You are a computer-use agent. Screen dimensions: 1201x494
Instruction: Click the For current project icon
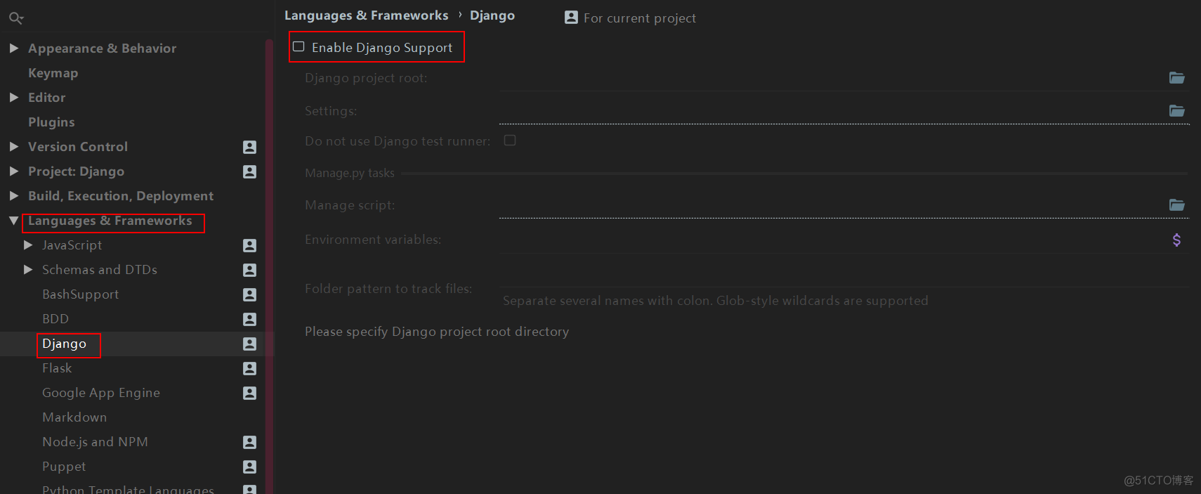(571, 18)
